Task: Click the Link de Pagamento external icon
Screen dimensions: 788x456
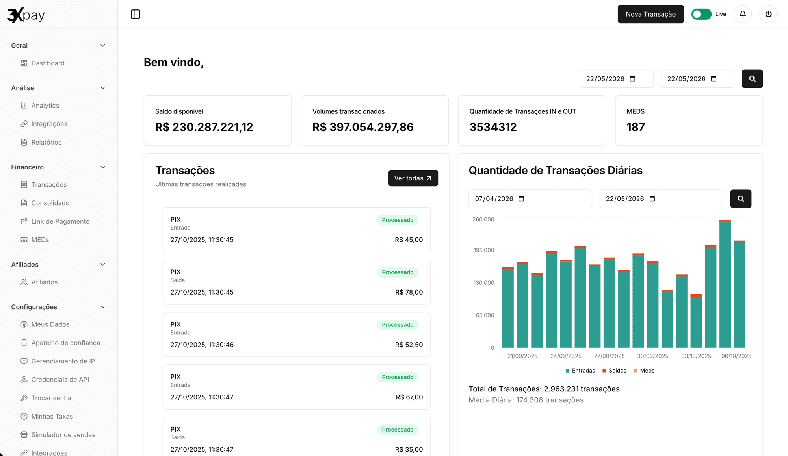Action: (24, 221)
